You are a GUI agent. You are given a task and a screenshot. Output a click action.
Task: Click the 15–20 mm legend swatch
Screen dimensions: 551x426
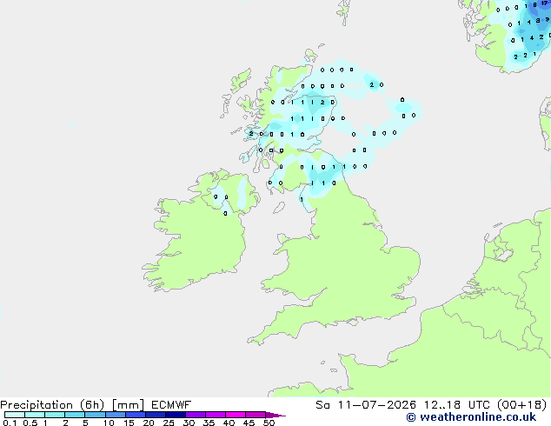click(136, 415)
